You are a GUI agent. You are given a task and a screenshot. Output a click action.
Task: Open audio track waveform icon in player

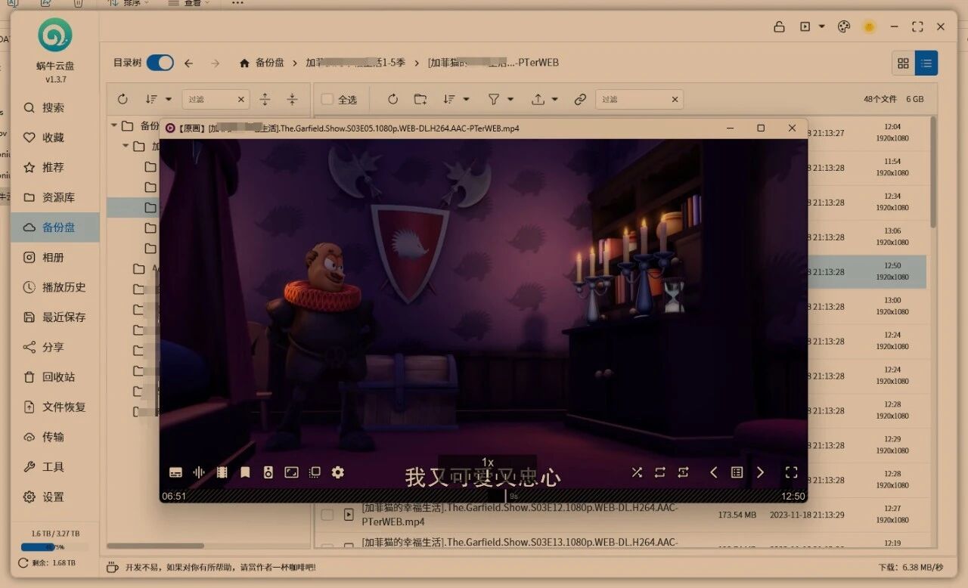199,472
